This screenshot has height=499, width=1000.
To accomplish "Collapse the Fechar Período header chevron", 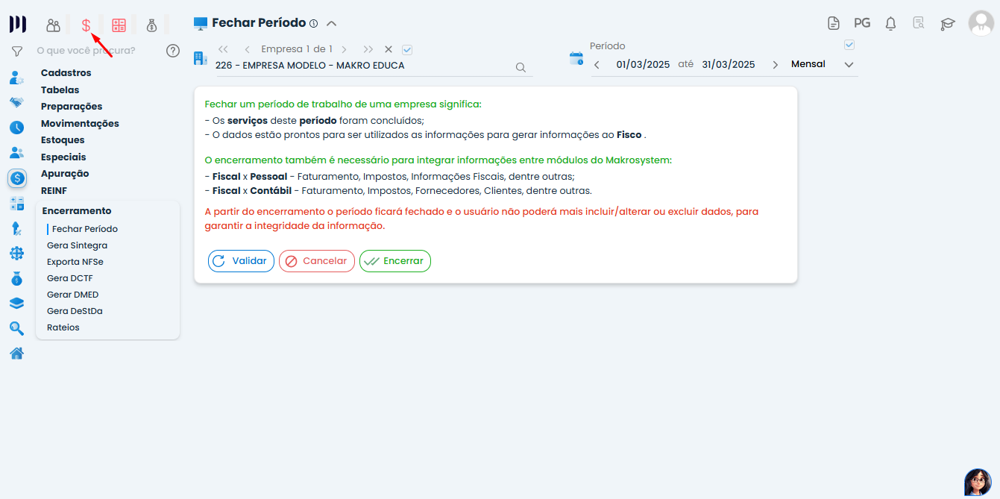I will tap(332, 24).
